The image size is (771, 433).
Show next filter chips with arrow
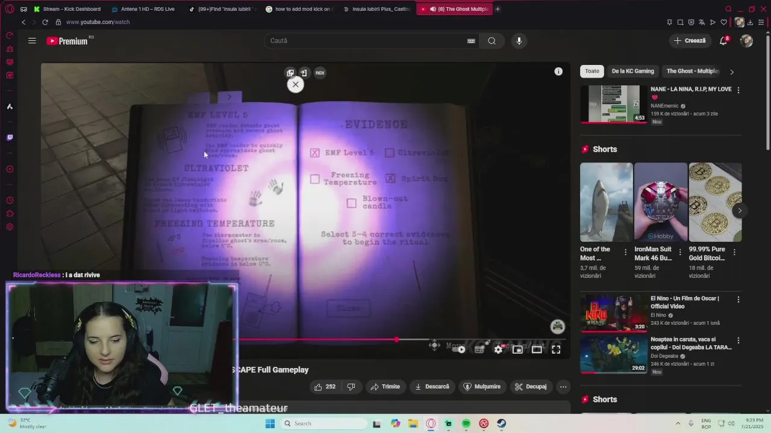point(732,72)
